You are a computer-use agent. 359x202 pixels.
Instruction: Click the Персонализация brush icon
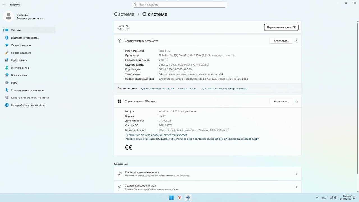(7, 53)
